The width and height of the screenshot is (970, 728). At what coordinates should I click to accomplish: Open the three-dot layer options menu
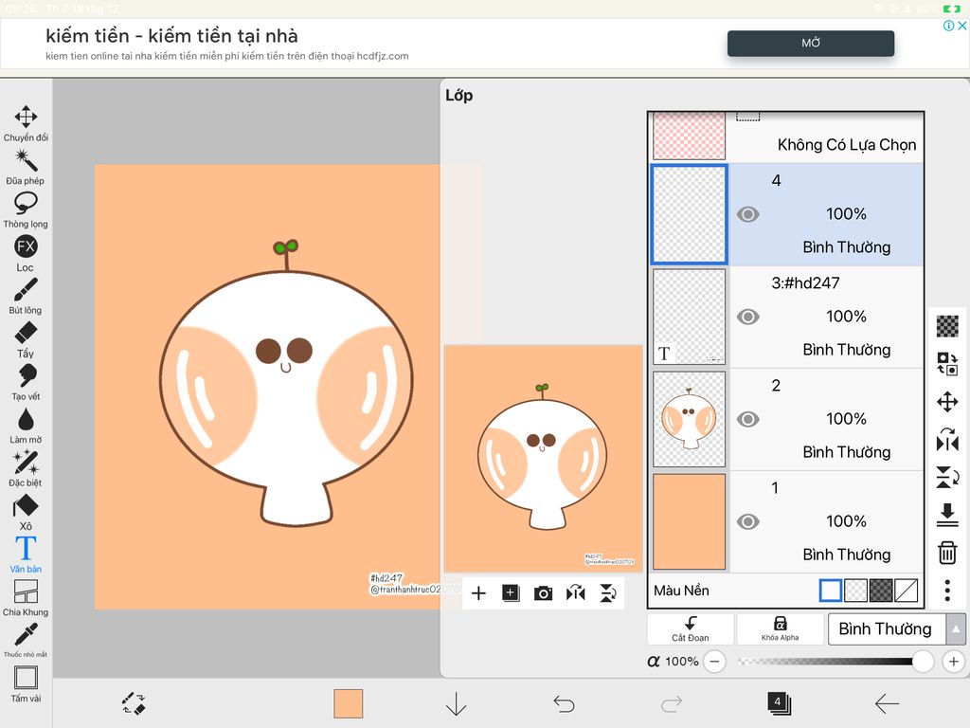pyautogui.click(x=947, y=591)
